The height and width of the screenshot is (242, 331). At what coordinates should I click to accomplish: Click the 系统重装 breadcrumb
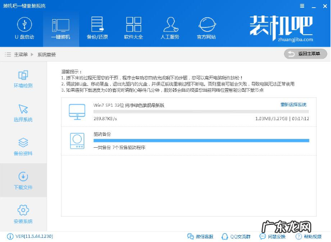pyautogui.click(x=47, y=54)
